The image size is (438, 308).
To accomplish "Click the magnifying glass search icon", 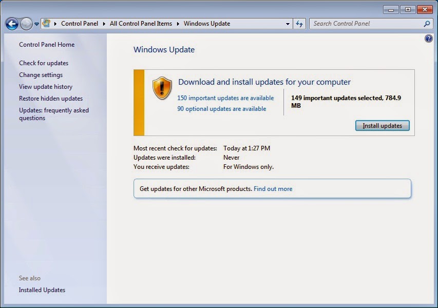I will [x=427, y=24].
